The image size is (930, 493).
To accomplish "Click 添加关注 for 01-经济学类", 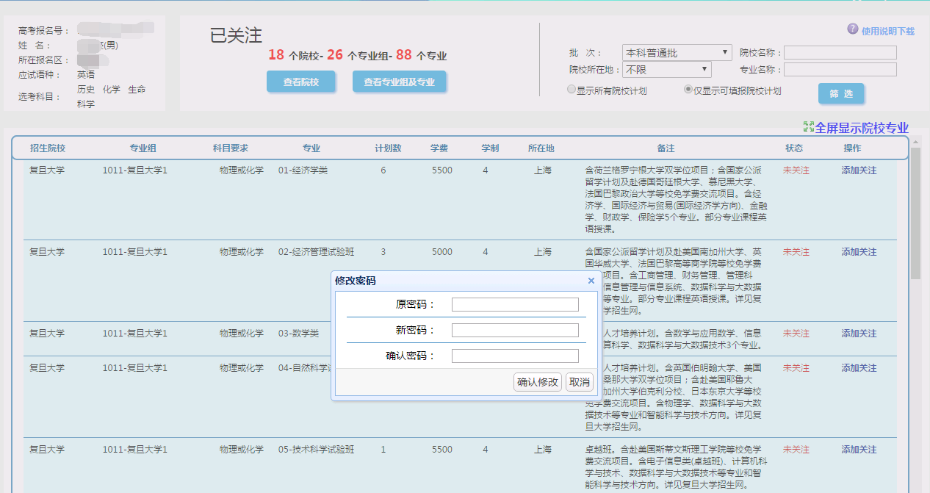I will pos(859,170).
